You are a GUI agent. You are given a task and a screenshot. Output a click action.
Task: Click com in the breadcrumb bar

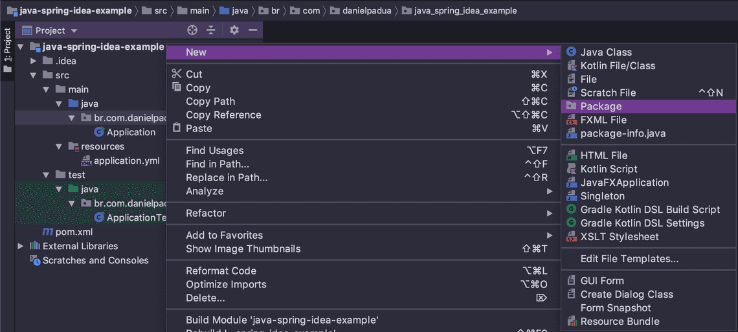coord(305,11)
